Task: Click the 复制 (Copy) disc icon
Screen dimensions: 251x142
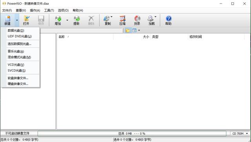Action: click(x=107, y=19)
